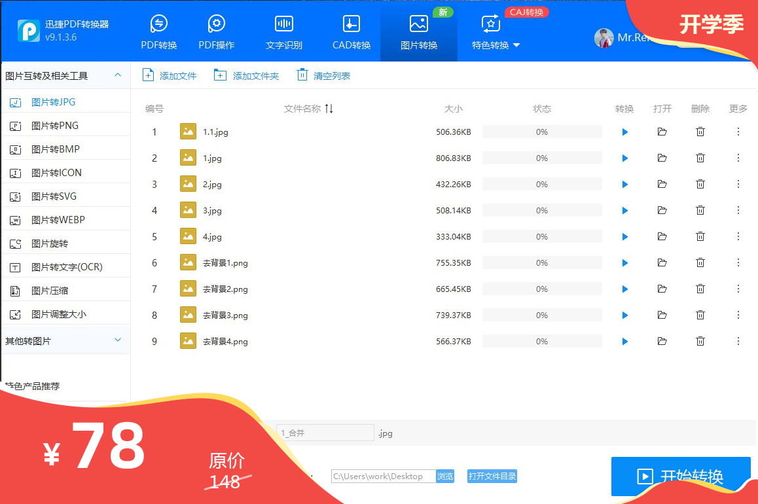The height and width of the screenshot is (504, 758).
Task: Click the 添加文件 add-file icon
Action: [147, 75]
